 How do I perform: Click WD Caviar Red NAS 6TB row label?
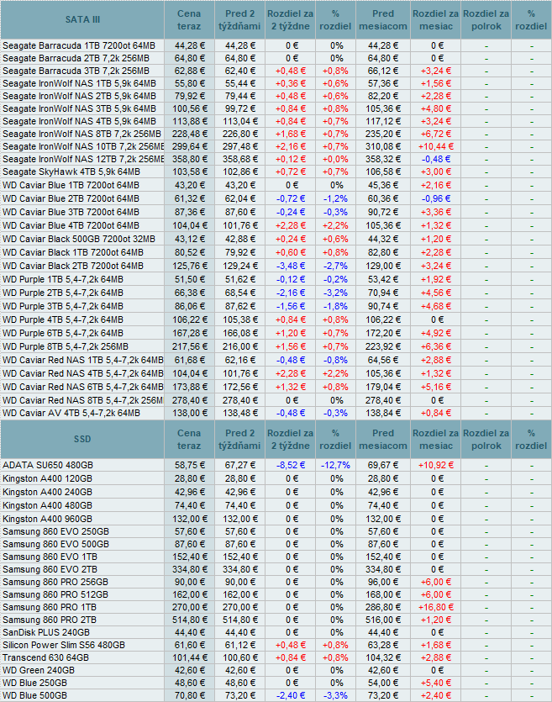point(82,387)
